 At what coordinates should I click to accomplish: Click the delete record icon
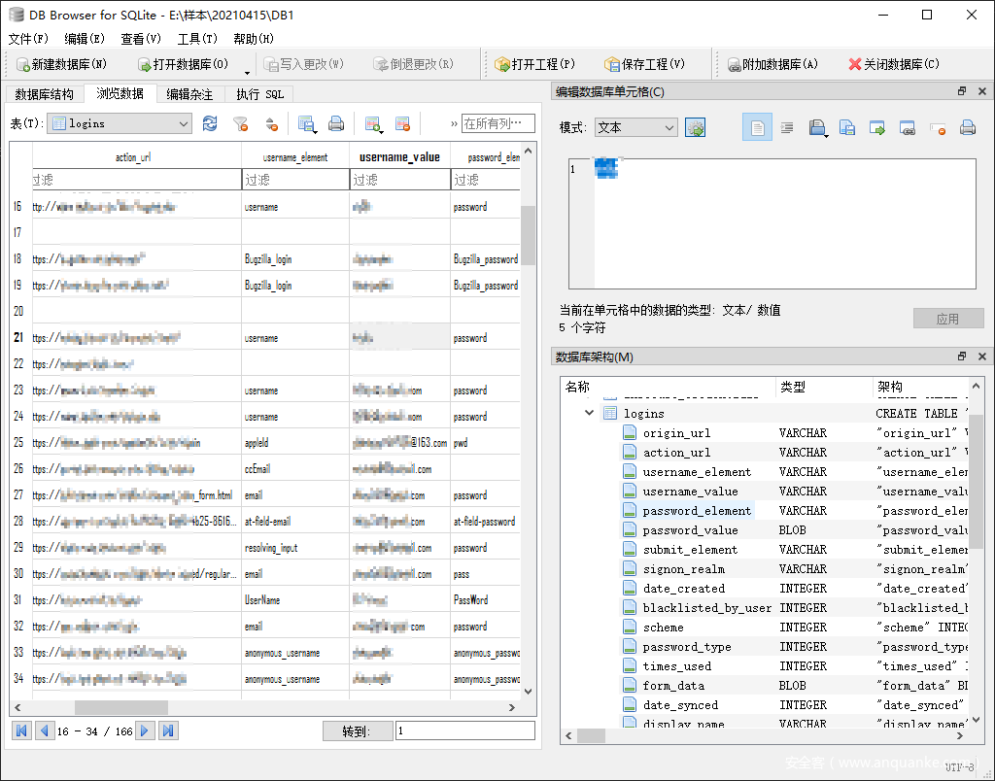click(x=402, y=123)
